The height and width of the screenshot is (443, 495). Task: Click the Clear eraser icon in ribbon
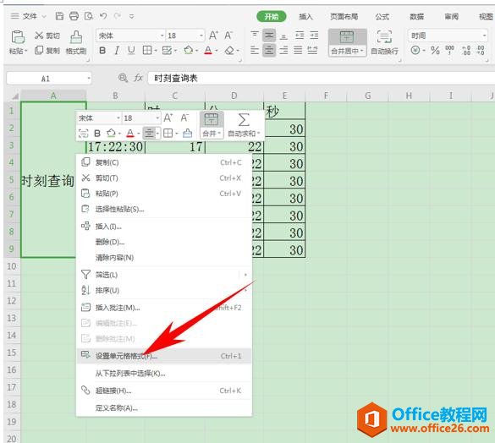[229, 50]
